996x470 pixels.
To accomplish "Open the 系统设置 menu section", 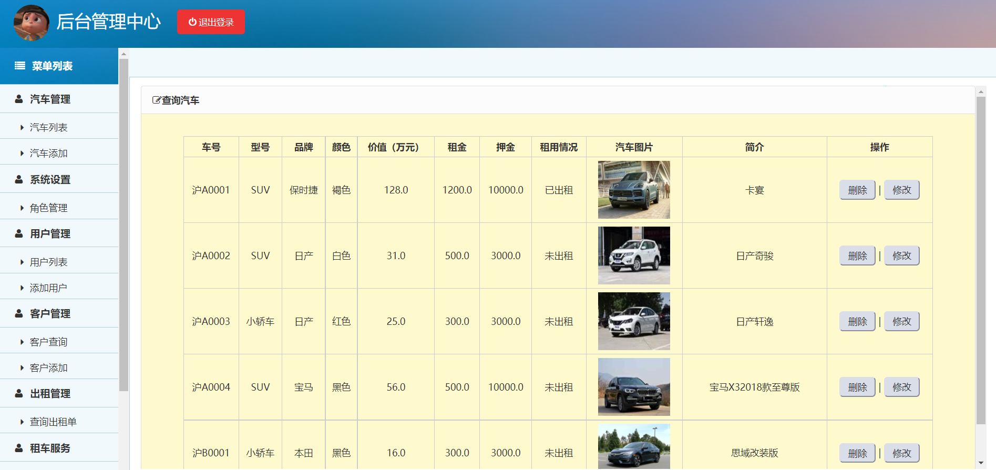I will tap(59, 179).
